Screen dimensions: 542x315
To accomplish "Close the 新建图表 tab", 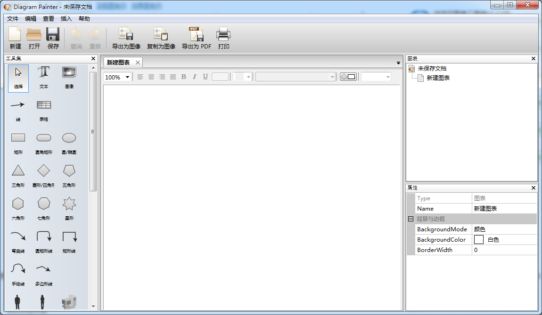I will pos(138,63).
